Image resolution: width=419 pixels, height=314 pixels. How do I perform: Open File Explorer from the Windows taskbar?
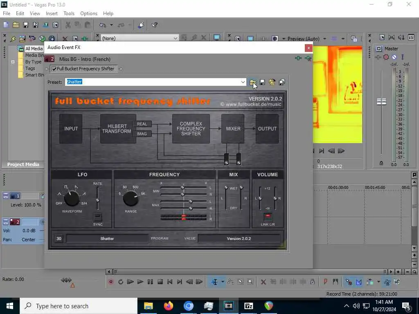click(x=148, y=306)
